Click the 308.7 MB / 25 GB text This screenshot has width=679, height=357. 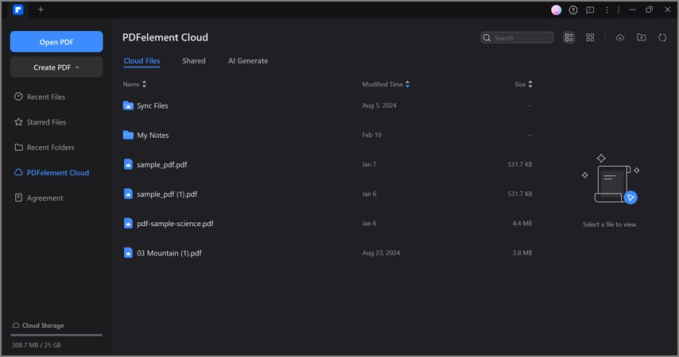tap(37, 345)
